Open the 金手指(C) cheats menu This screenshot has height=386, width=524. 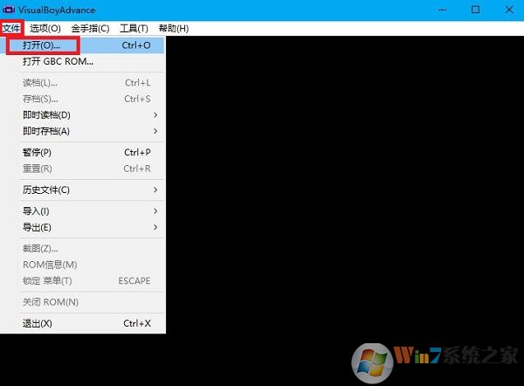(90, 29)
